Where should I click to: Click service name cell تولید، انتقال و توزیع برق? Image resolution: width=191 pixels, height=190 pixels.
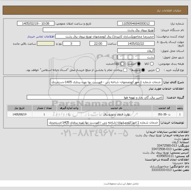[x=117, y=114]
